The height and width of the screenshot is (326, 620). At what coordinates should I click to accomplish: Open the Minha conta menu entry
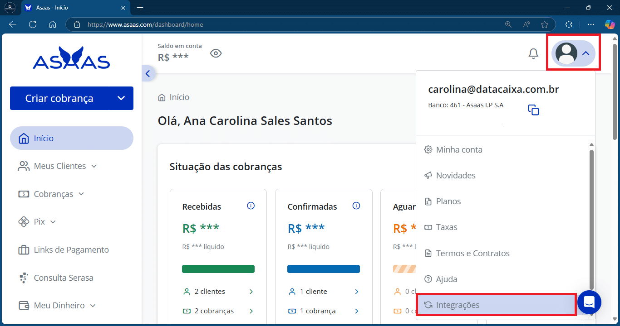point(458,149)
